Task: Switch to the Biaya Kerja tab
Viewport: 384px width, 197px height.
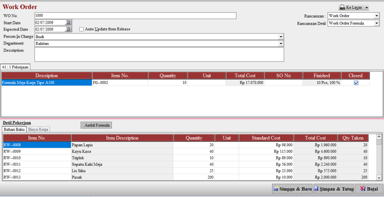Action: click(x=38, y=129)
